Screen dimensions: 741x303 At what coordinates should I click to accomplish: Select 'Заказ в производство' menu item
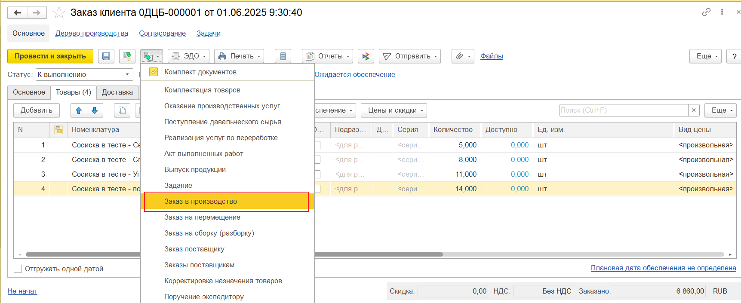click(x=200, y=202)
